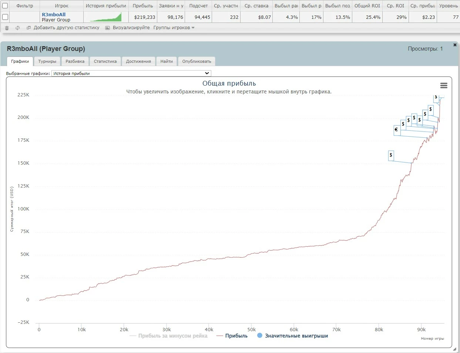Click the lowest dollar win marker

pos(391,155)
